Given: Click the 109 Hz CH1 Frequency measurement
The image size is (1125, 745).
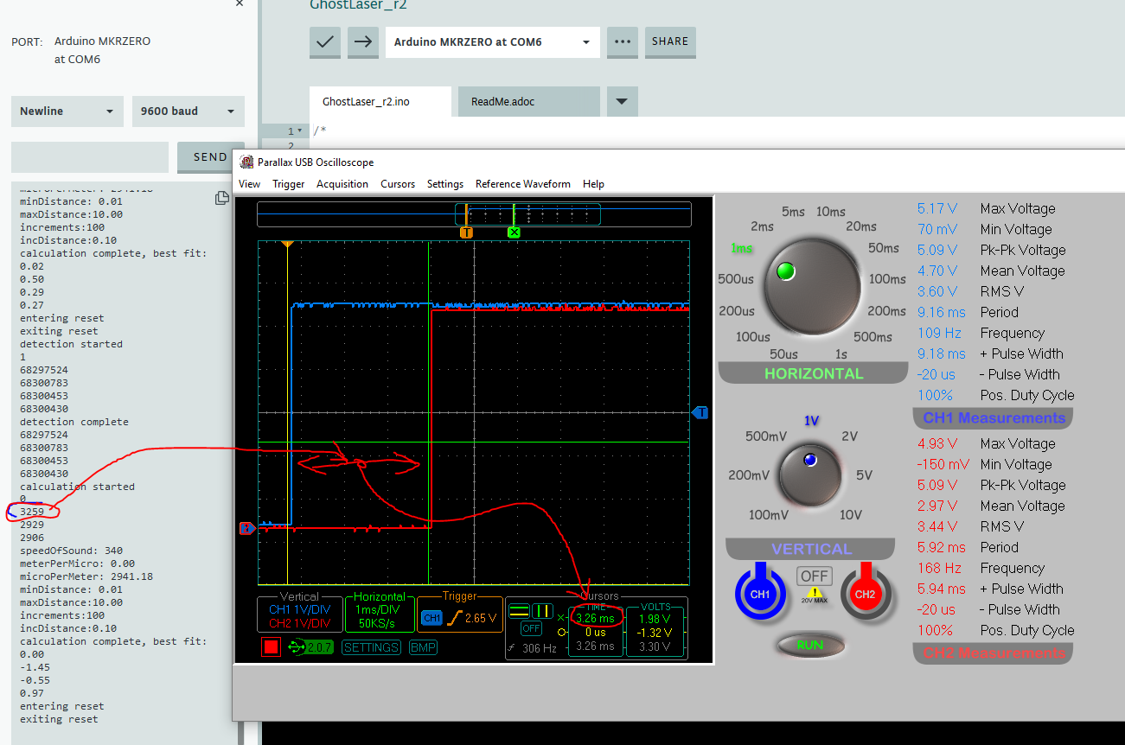Looking at the screenshot, I should (939, 333).
